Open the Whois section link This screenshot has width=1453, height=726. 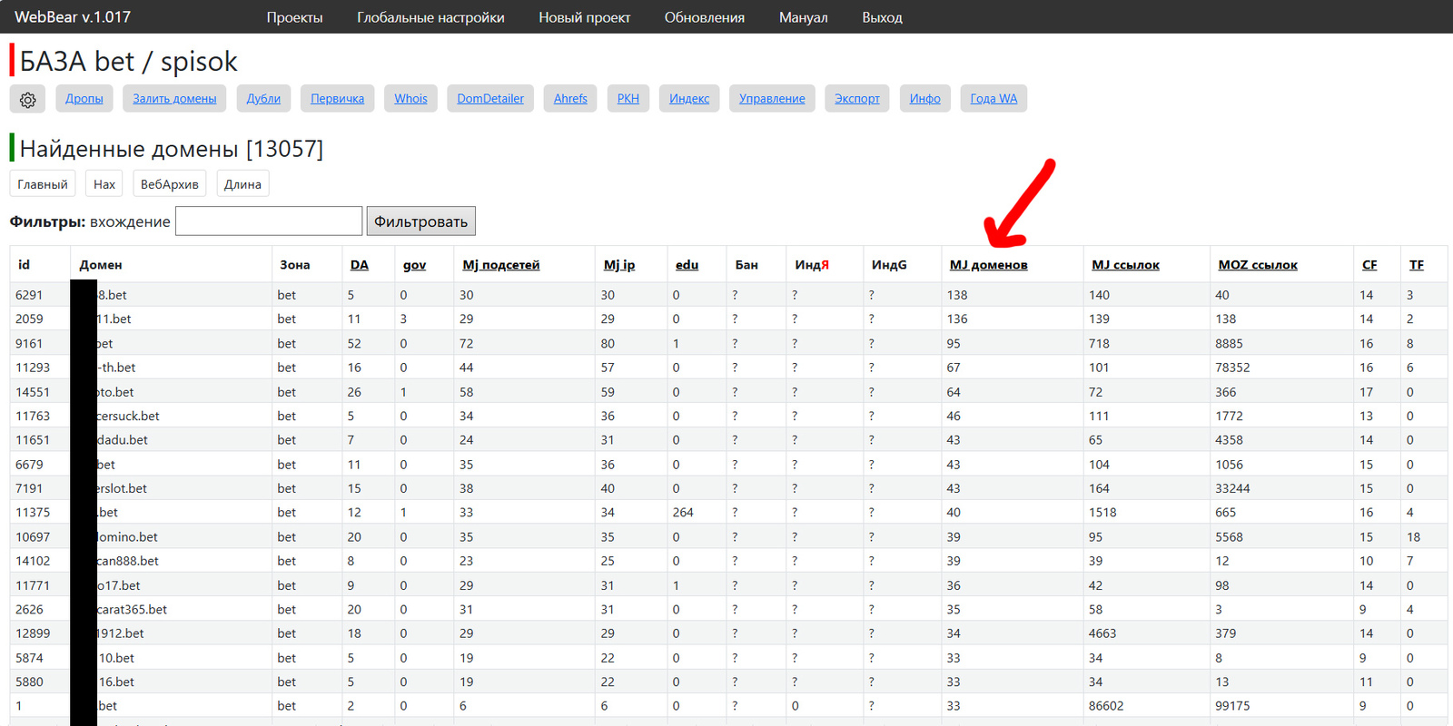coord(410,99)
